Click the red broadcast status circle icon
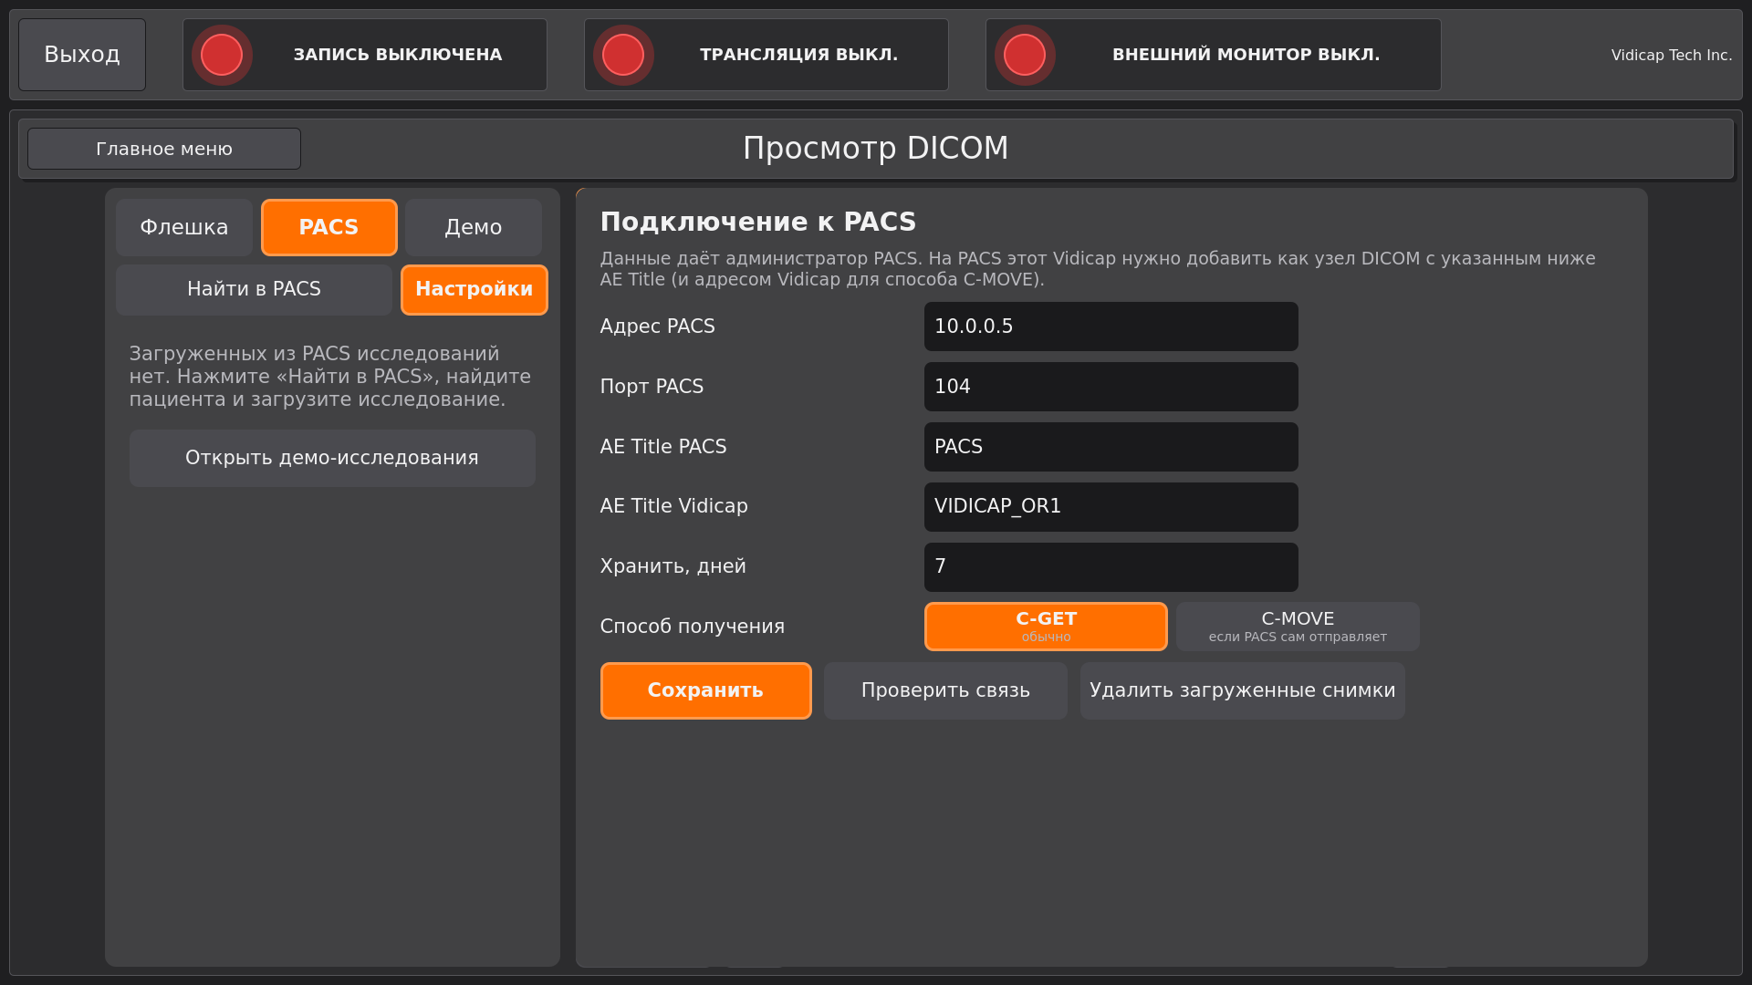Viewport: 1752px width, 985px height. (623, 55)
